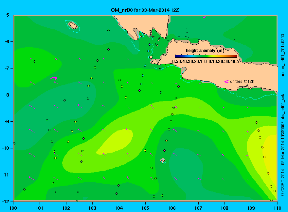Click the color bar tick values row
The height and width of the screenshot is (212, 288).
pyautogui.click(x=205, y=62)
